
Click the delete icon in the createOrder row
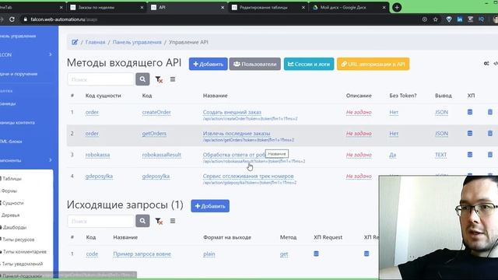tap(490, 112)
